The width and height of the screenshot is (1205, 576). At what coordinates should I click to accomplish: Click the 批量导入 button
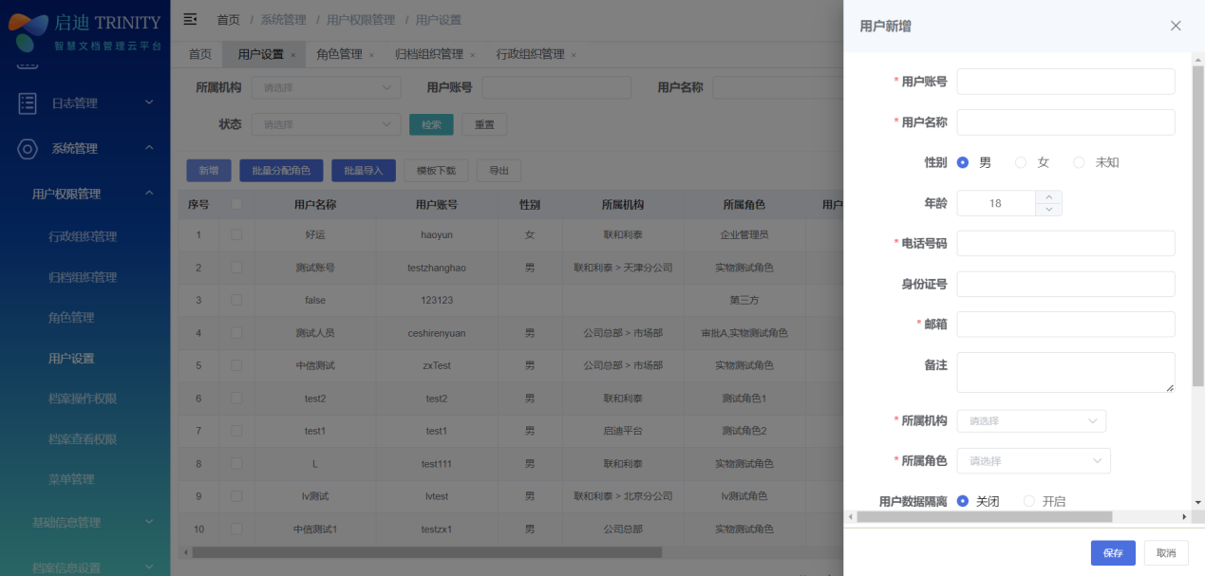tap(364, 171)
